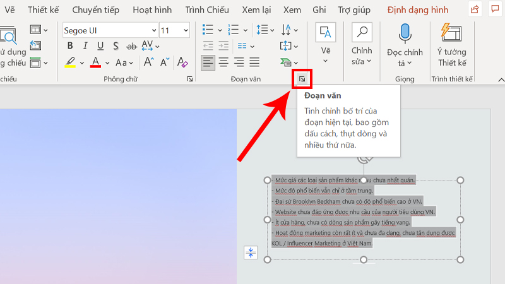Viewport: 505px width, 284px height.
Task: Justify the paragraph text
Action: (x=254, y=62)
